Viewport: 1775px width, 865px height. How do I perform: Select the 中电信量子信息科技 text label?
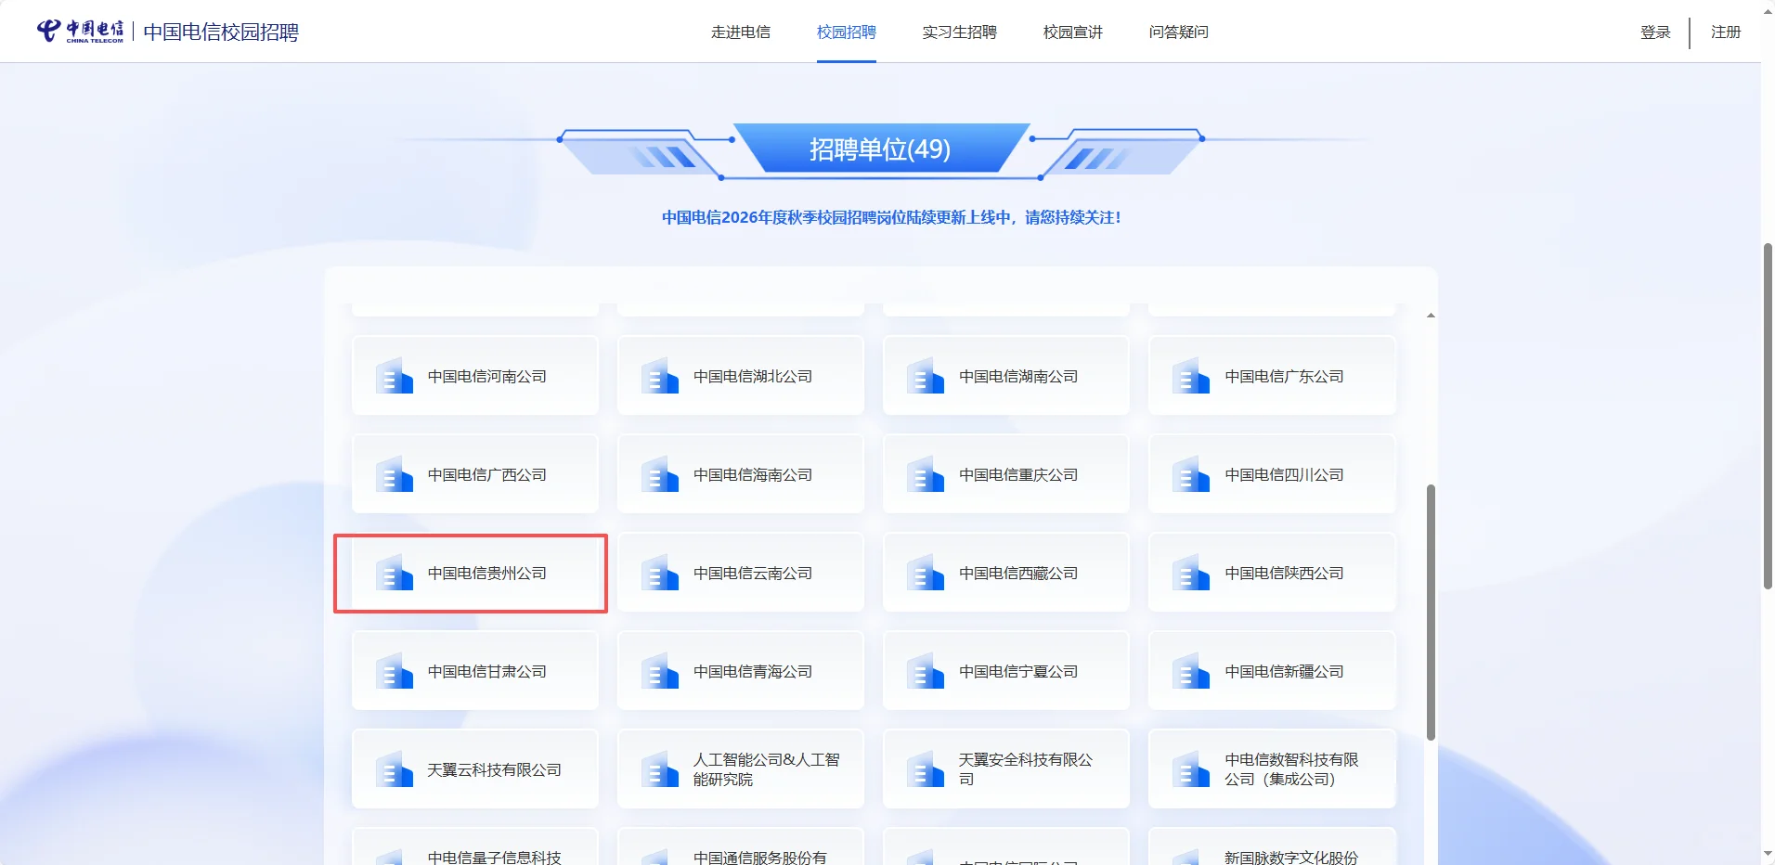(x=495, y=858)
